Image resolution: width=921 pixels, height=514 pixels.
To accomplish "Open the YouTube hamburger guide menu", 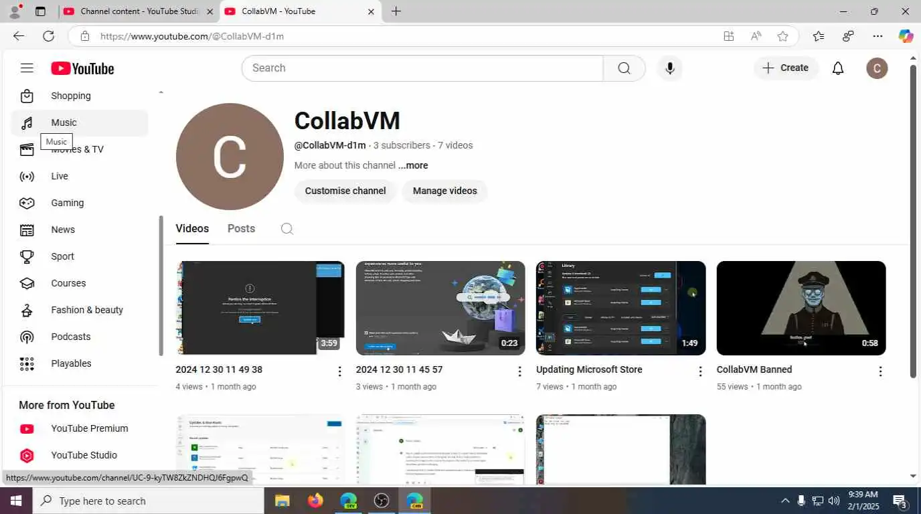I will tap(27, 68).
